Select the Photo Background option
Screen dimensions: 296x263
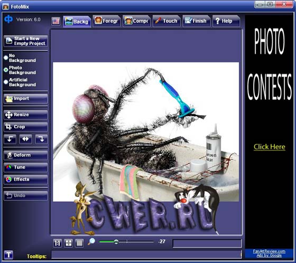[20, 70]
